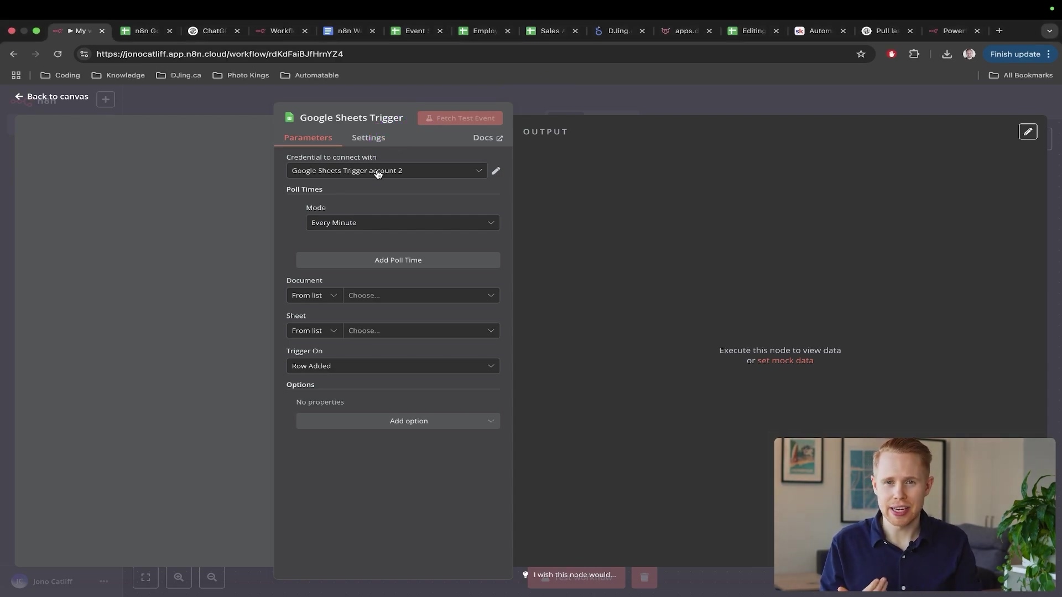This screenshot has height=597, width=1062.
Task: Click the zoom in magnifier icon
Action: click(x=179, y=577)
